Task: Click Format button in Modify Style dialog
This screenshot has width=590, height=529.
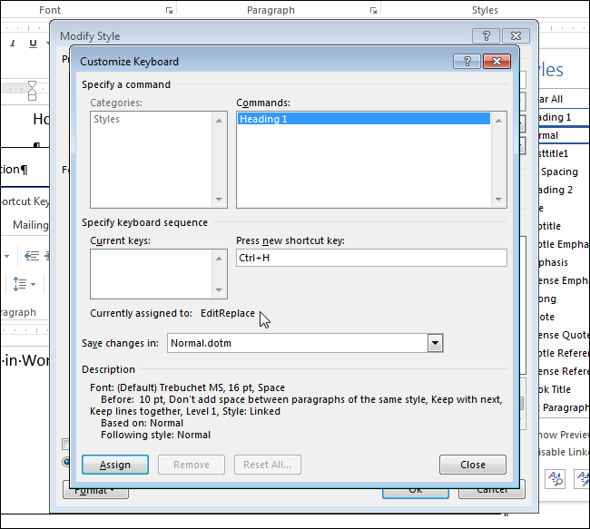Action: click(x=95, y=494)
